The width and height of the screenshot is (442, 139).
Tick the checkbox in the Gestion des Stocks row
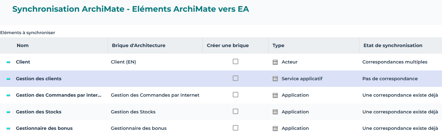point(235,111)
